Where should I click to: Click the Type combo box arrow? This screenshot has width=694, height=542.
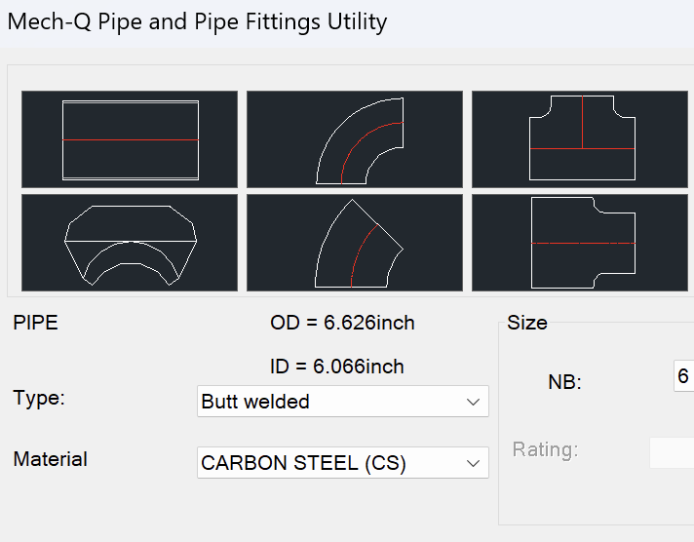[474, 402]
